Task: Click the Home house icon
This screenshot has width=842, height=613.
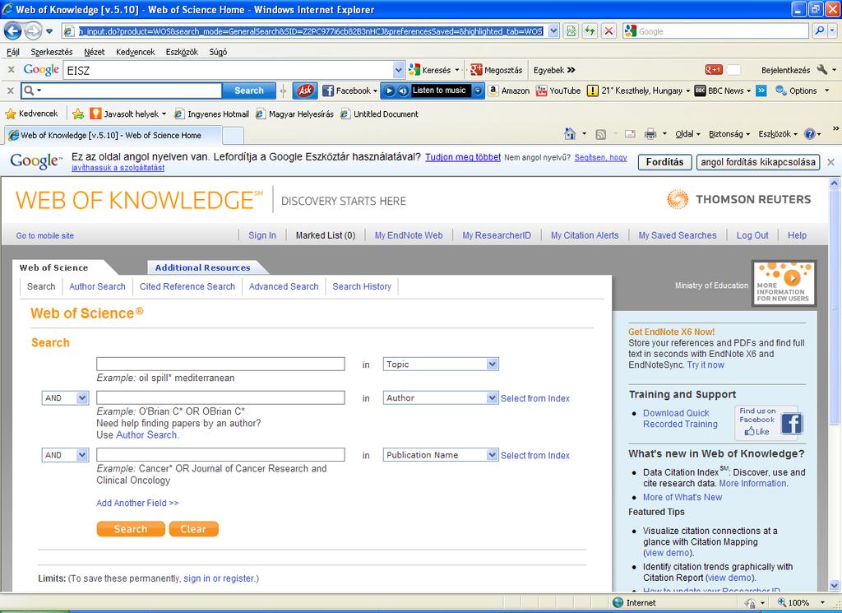Action: pos(570,134)
